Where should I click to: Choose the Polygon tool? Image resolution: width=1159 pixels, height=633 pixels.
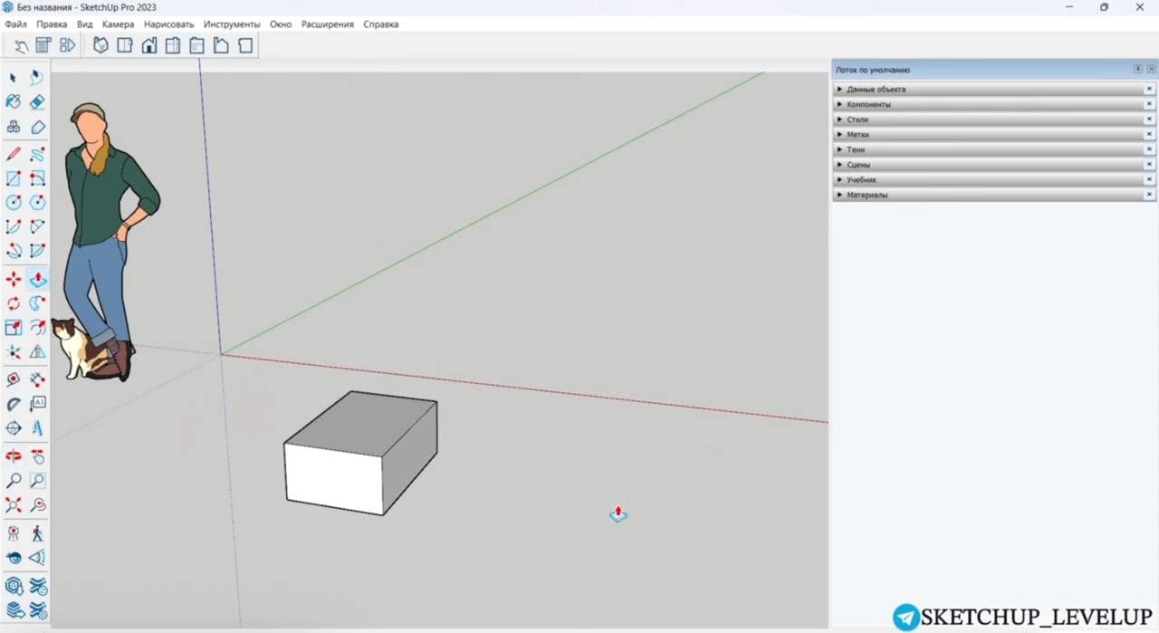37,203
